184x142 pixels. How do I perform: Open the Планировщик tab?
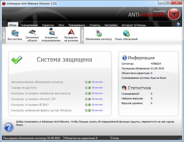click(77, 25)
